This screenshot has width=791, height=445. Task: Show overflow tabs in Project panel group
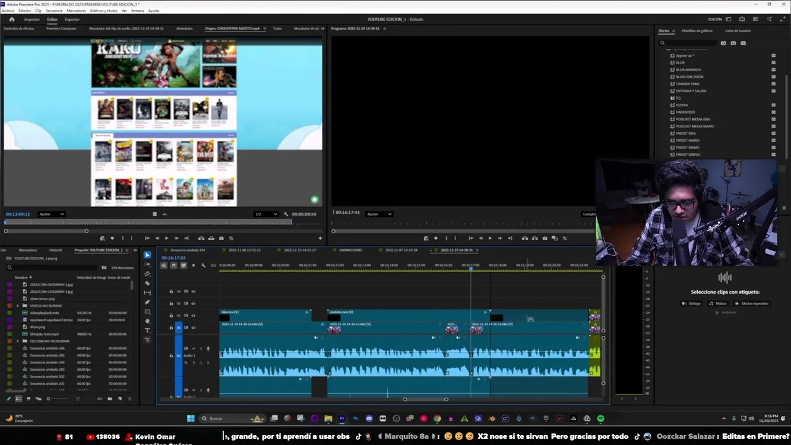(x=135, y=250)
